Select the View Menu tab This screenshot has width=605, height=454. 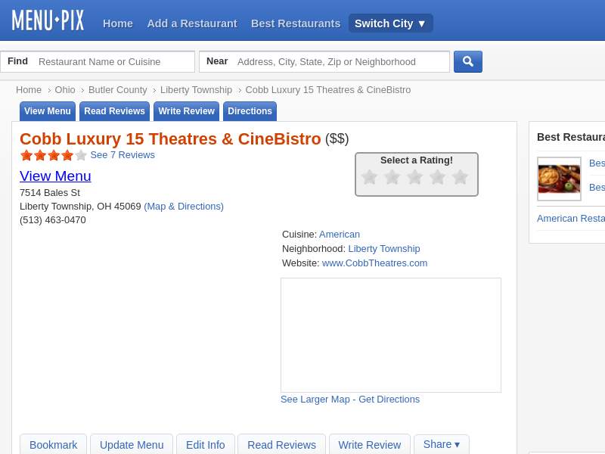(48, 111)
